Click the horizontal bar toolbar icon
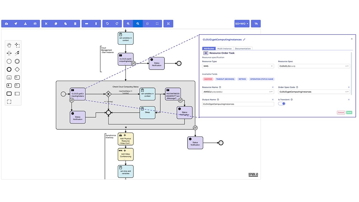Screen dimensions: 359x202 pyautogui.click(x=86, y=24)
